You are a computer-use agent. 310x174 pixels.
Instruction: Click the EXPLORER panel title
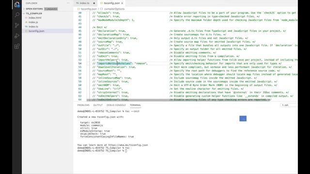pyautogui.click(x=31, y=3)
